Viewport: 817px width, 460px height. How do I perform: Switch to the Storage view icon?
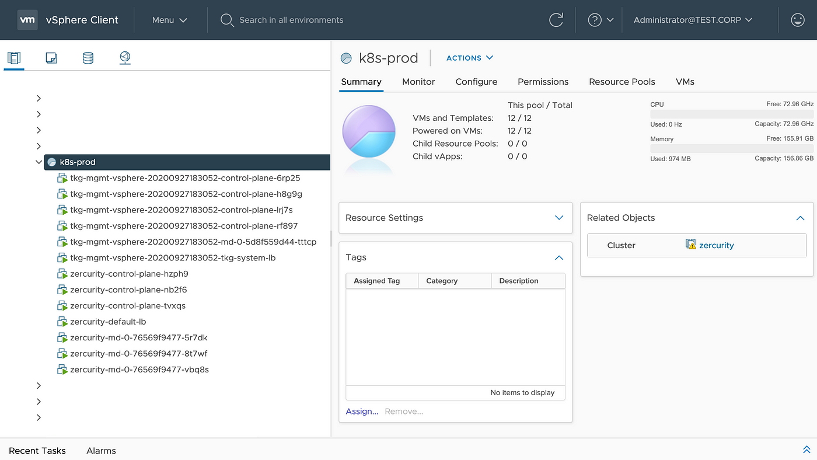coord(88,58)
